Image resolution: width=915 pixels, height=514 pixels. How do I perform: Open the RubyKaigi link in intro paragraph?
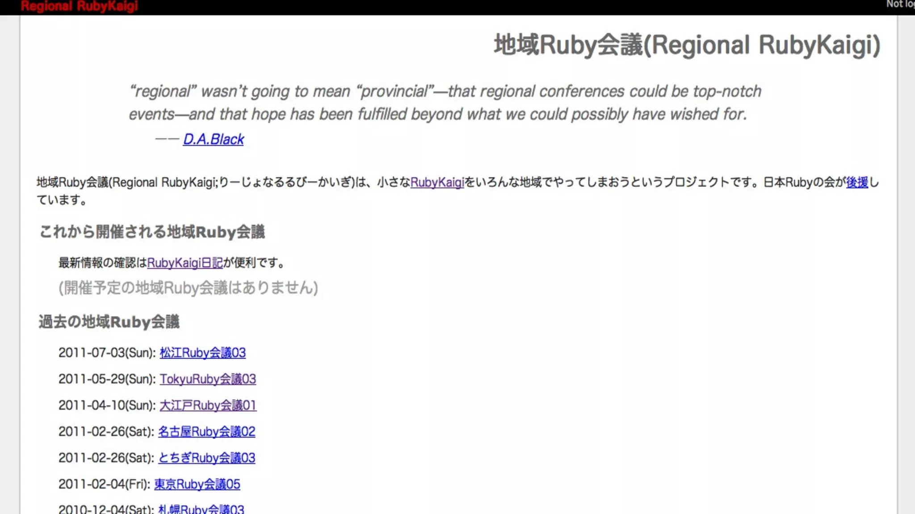coord(437,182)
